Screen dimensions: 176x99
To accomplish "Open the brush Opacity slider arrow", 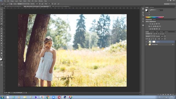I will coord(40,4).
